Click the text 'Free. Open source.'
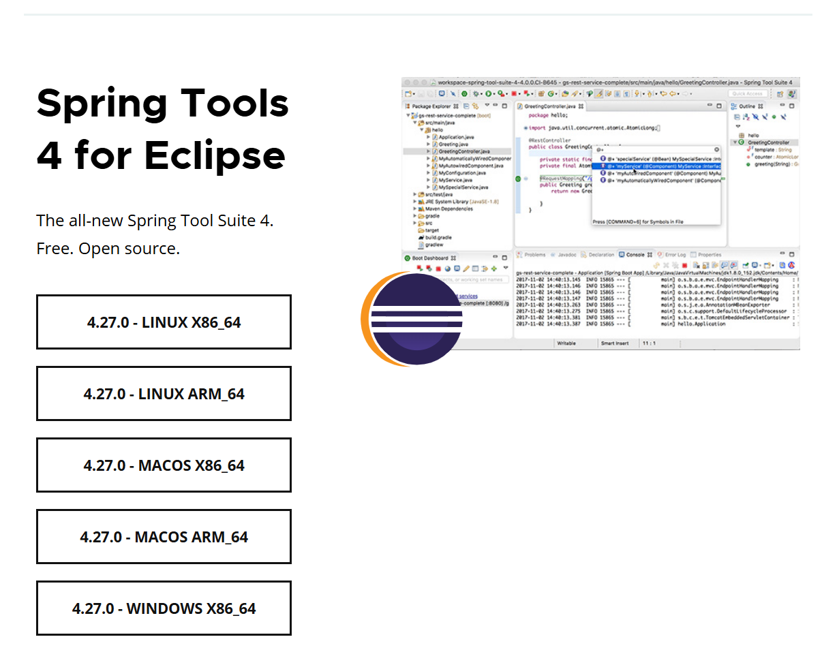 [x=108, y=249]
